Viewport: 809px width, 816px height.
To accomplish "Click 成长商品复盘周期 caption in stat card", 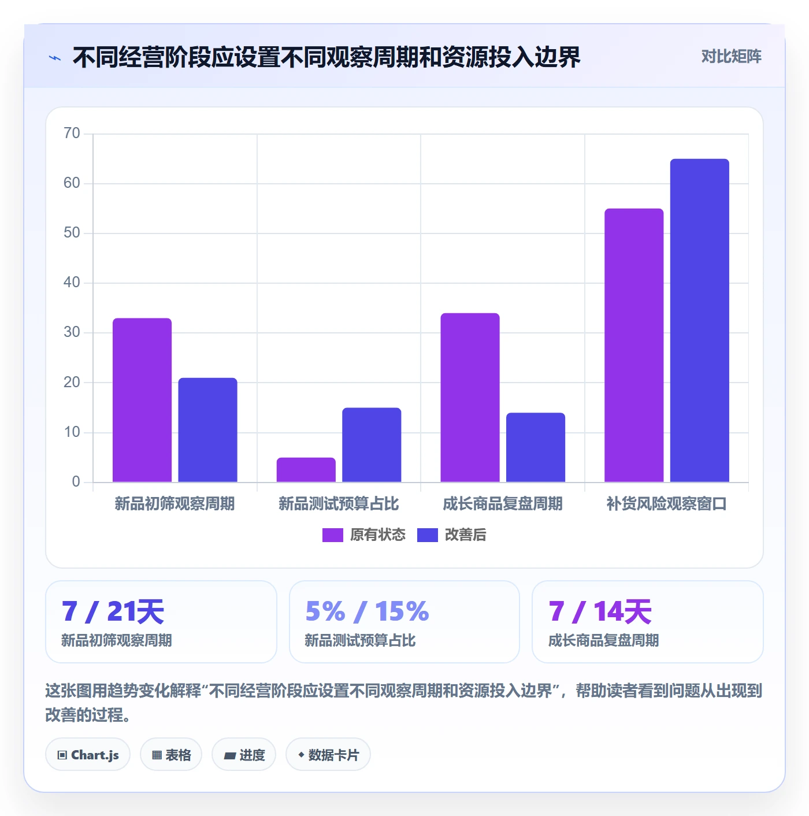I will click(603, 640).
